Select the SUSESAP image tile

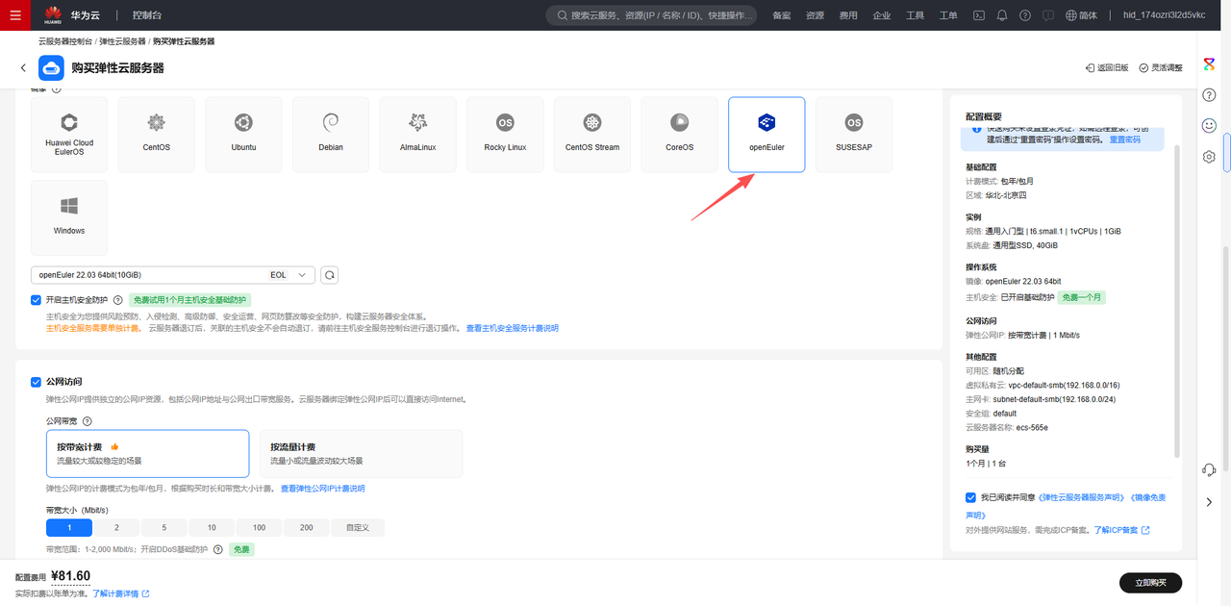click(x=854, y=134)
